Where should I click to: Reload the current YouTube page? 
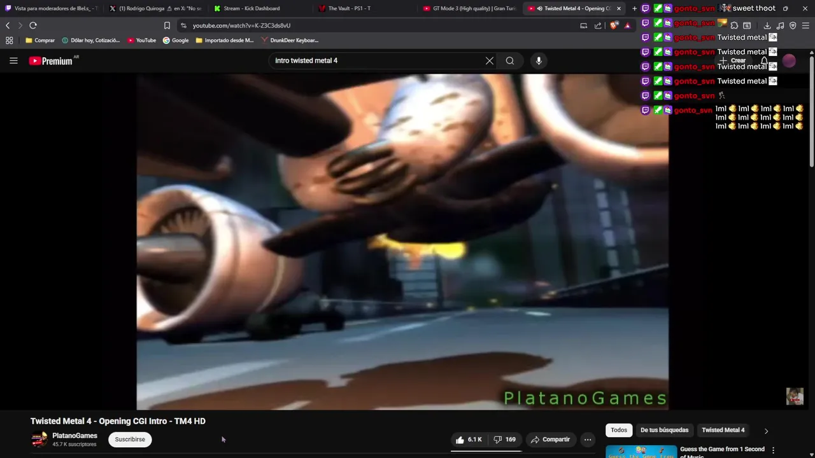click(33, 25)
